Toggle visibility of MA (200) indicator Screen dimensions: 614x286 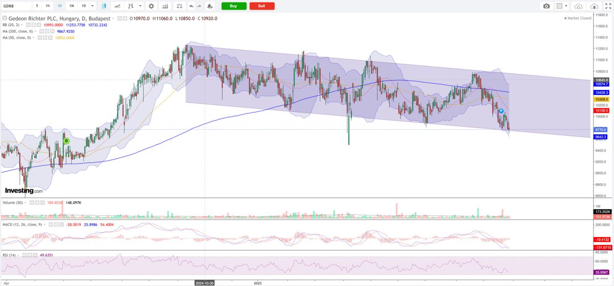click(x=41, y=31)
